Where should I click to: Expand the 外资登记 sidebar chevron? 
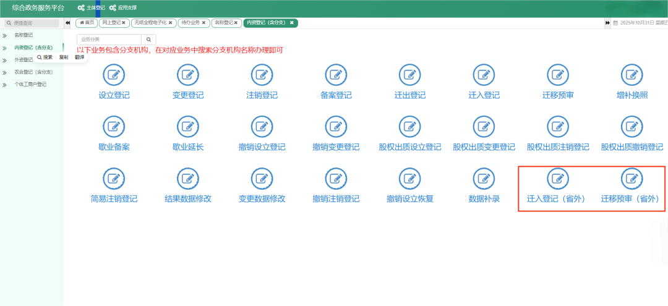tap(4, 60)
